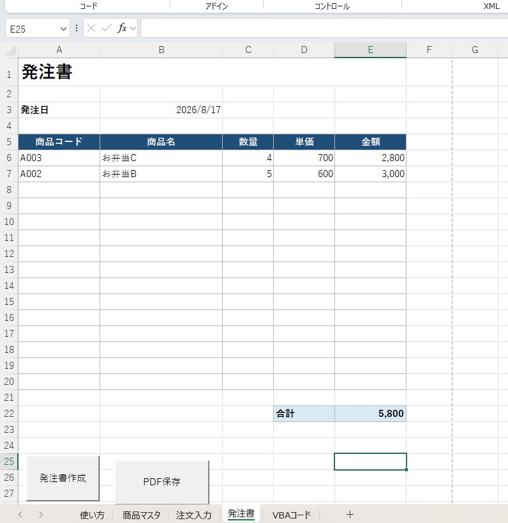Switch to the VBAコード sheet tab

click(x=291, y=515)
